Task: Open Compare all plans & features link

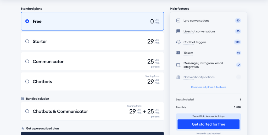Action: [x=209, y=87]
